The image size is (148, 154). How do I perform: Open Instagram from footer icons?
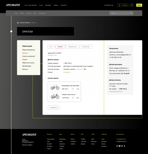click(x=117, y=146)
